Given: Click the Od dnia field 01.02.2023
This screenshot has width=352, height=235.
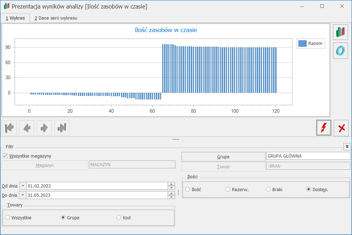Looking at the screenshot, I should (x=97, y=186).
